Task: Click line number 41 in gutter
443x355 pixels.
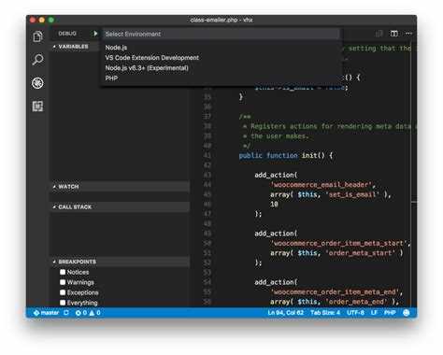Action: click(207, 155)
